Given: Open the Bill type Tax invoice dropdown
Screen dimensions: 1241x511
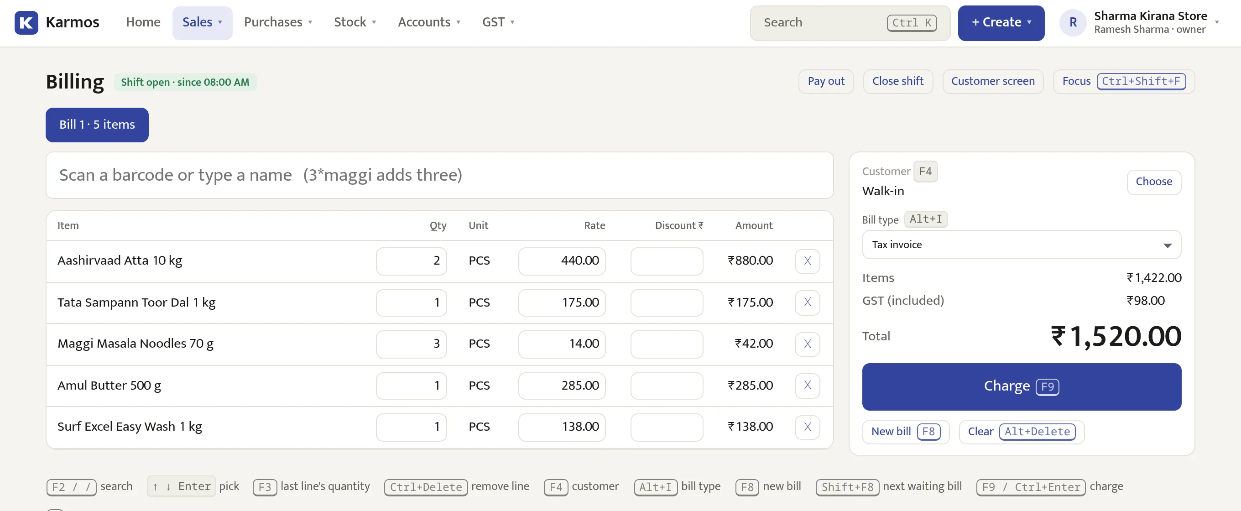Looking at the screenshot, I should (1022, 245).
